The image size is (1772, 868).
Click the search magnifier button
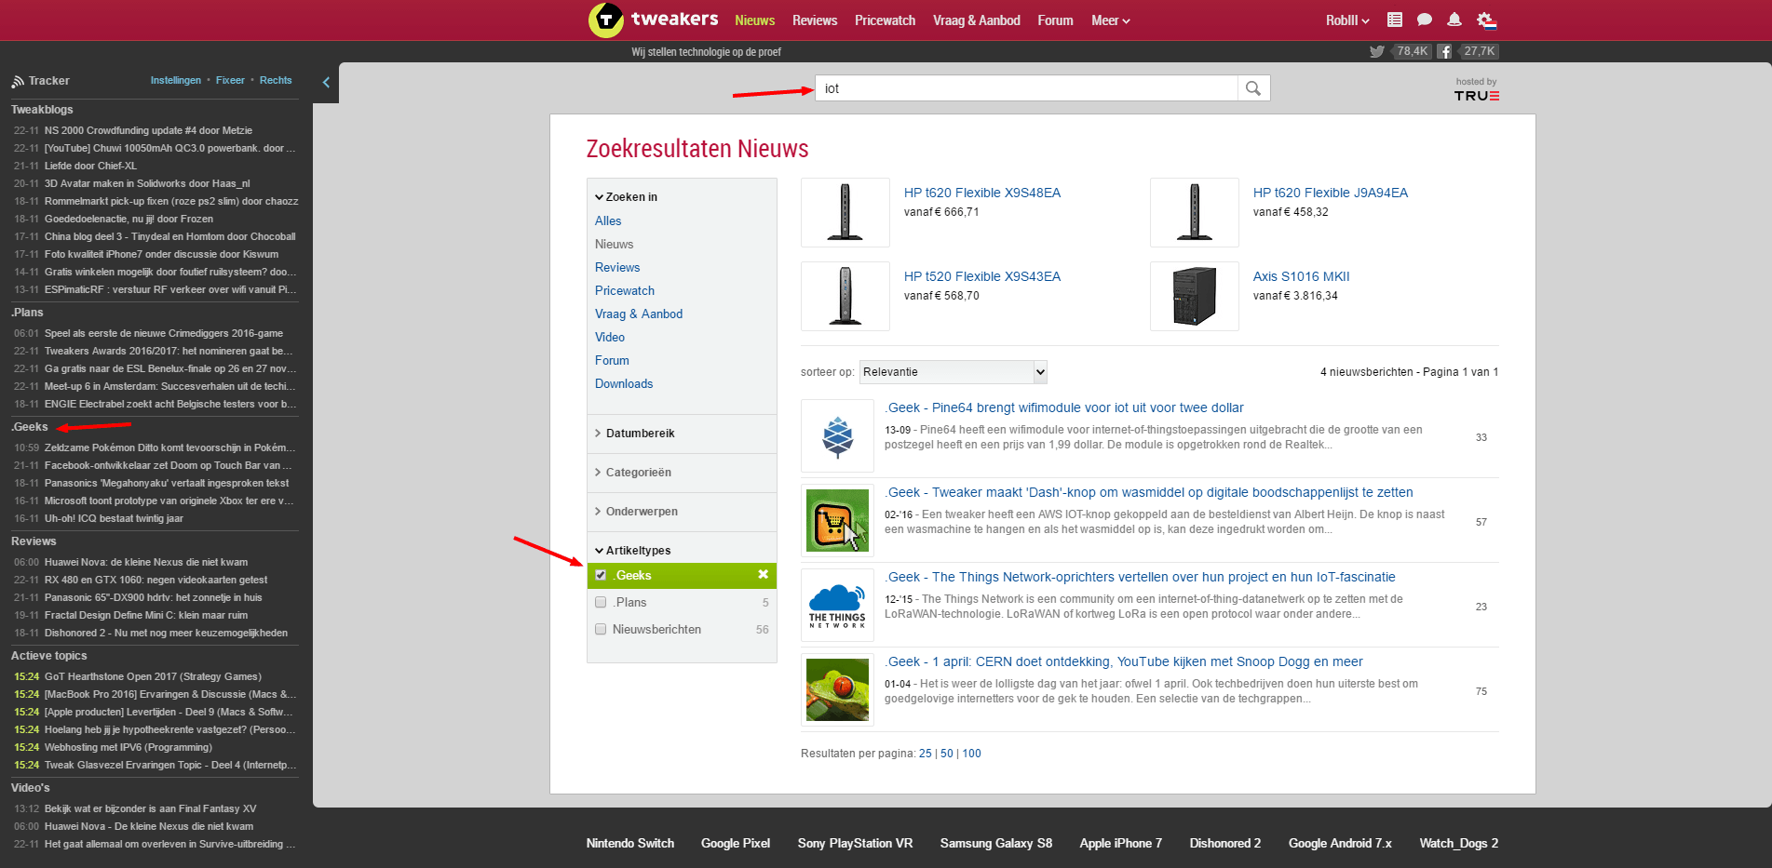tap(1253, 88)
